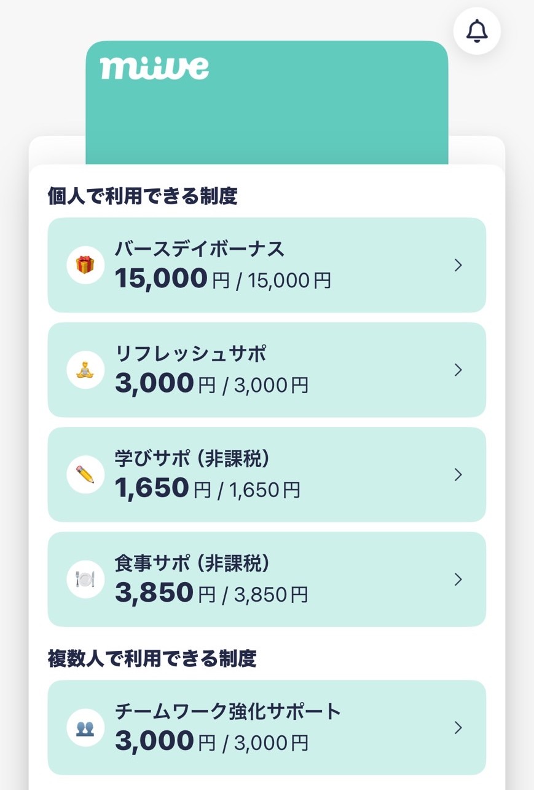
Task: Expand the チームワーク強化サポート chevron
Action: point(458,728)
